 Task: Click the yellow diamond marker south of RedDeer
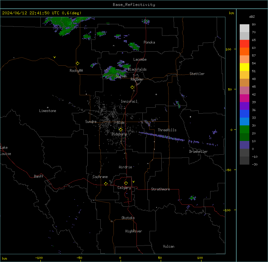pos(132,87)
